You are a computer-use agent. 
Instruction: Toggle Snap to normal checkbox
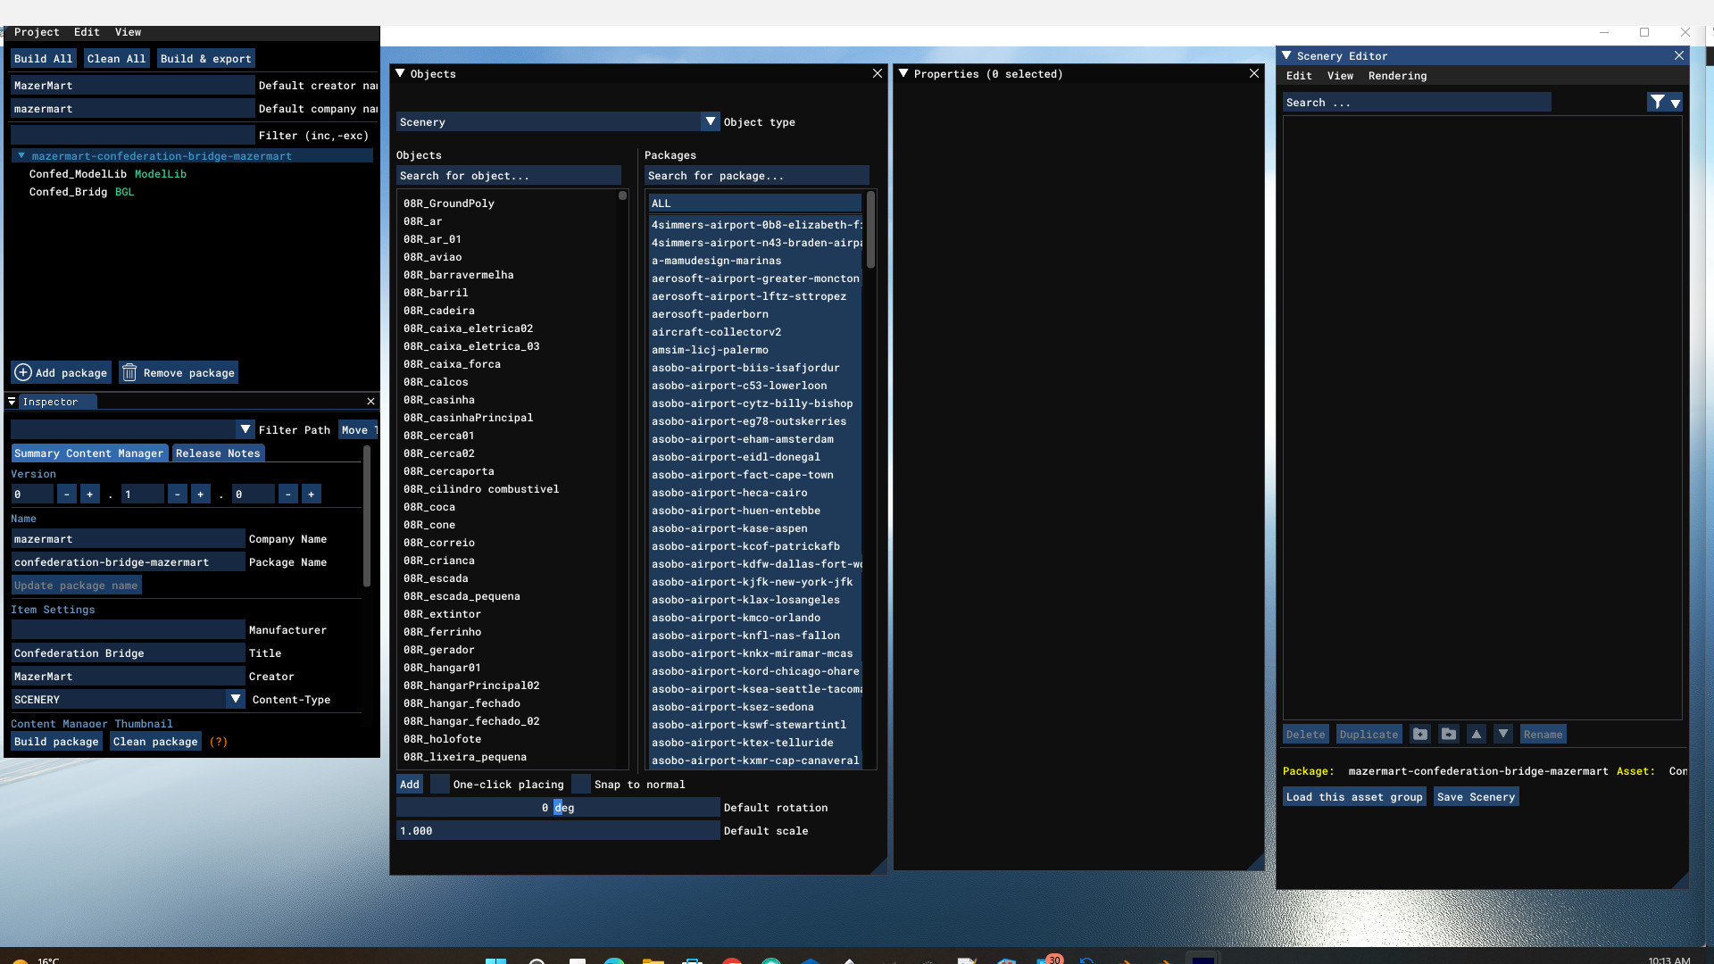[581, 785]
